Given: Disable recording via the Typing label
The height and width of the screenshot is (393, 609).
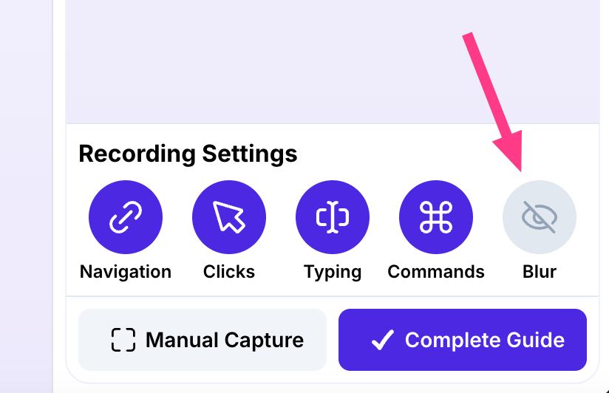Looking at the screenshot, I should 333,273.
